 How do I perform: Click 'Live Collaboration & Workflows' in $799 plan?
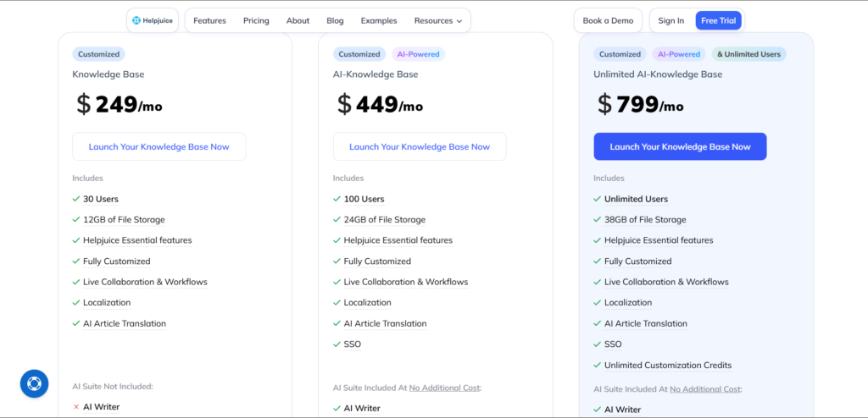(x=666, y=282)
